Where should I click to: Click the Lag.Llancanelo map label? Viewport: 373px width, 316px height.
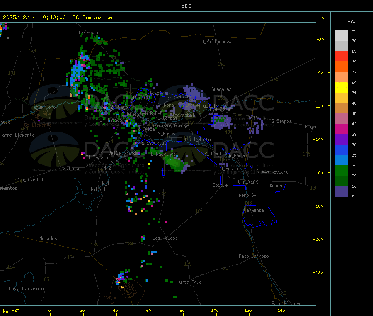[26, 289]
